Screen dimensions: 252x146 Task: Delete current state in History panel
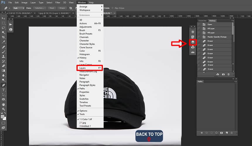click(228, 74)
